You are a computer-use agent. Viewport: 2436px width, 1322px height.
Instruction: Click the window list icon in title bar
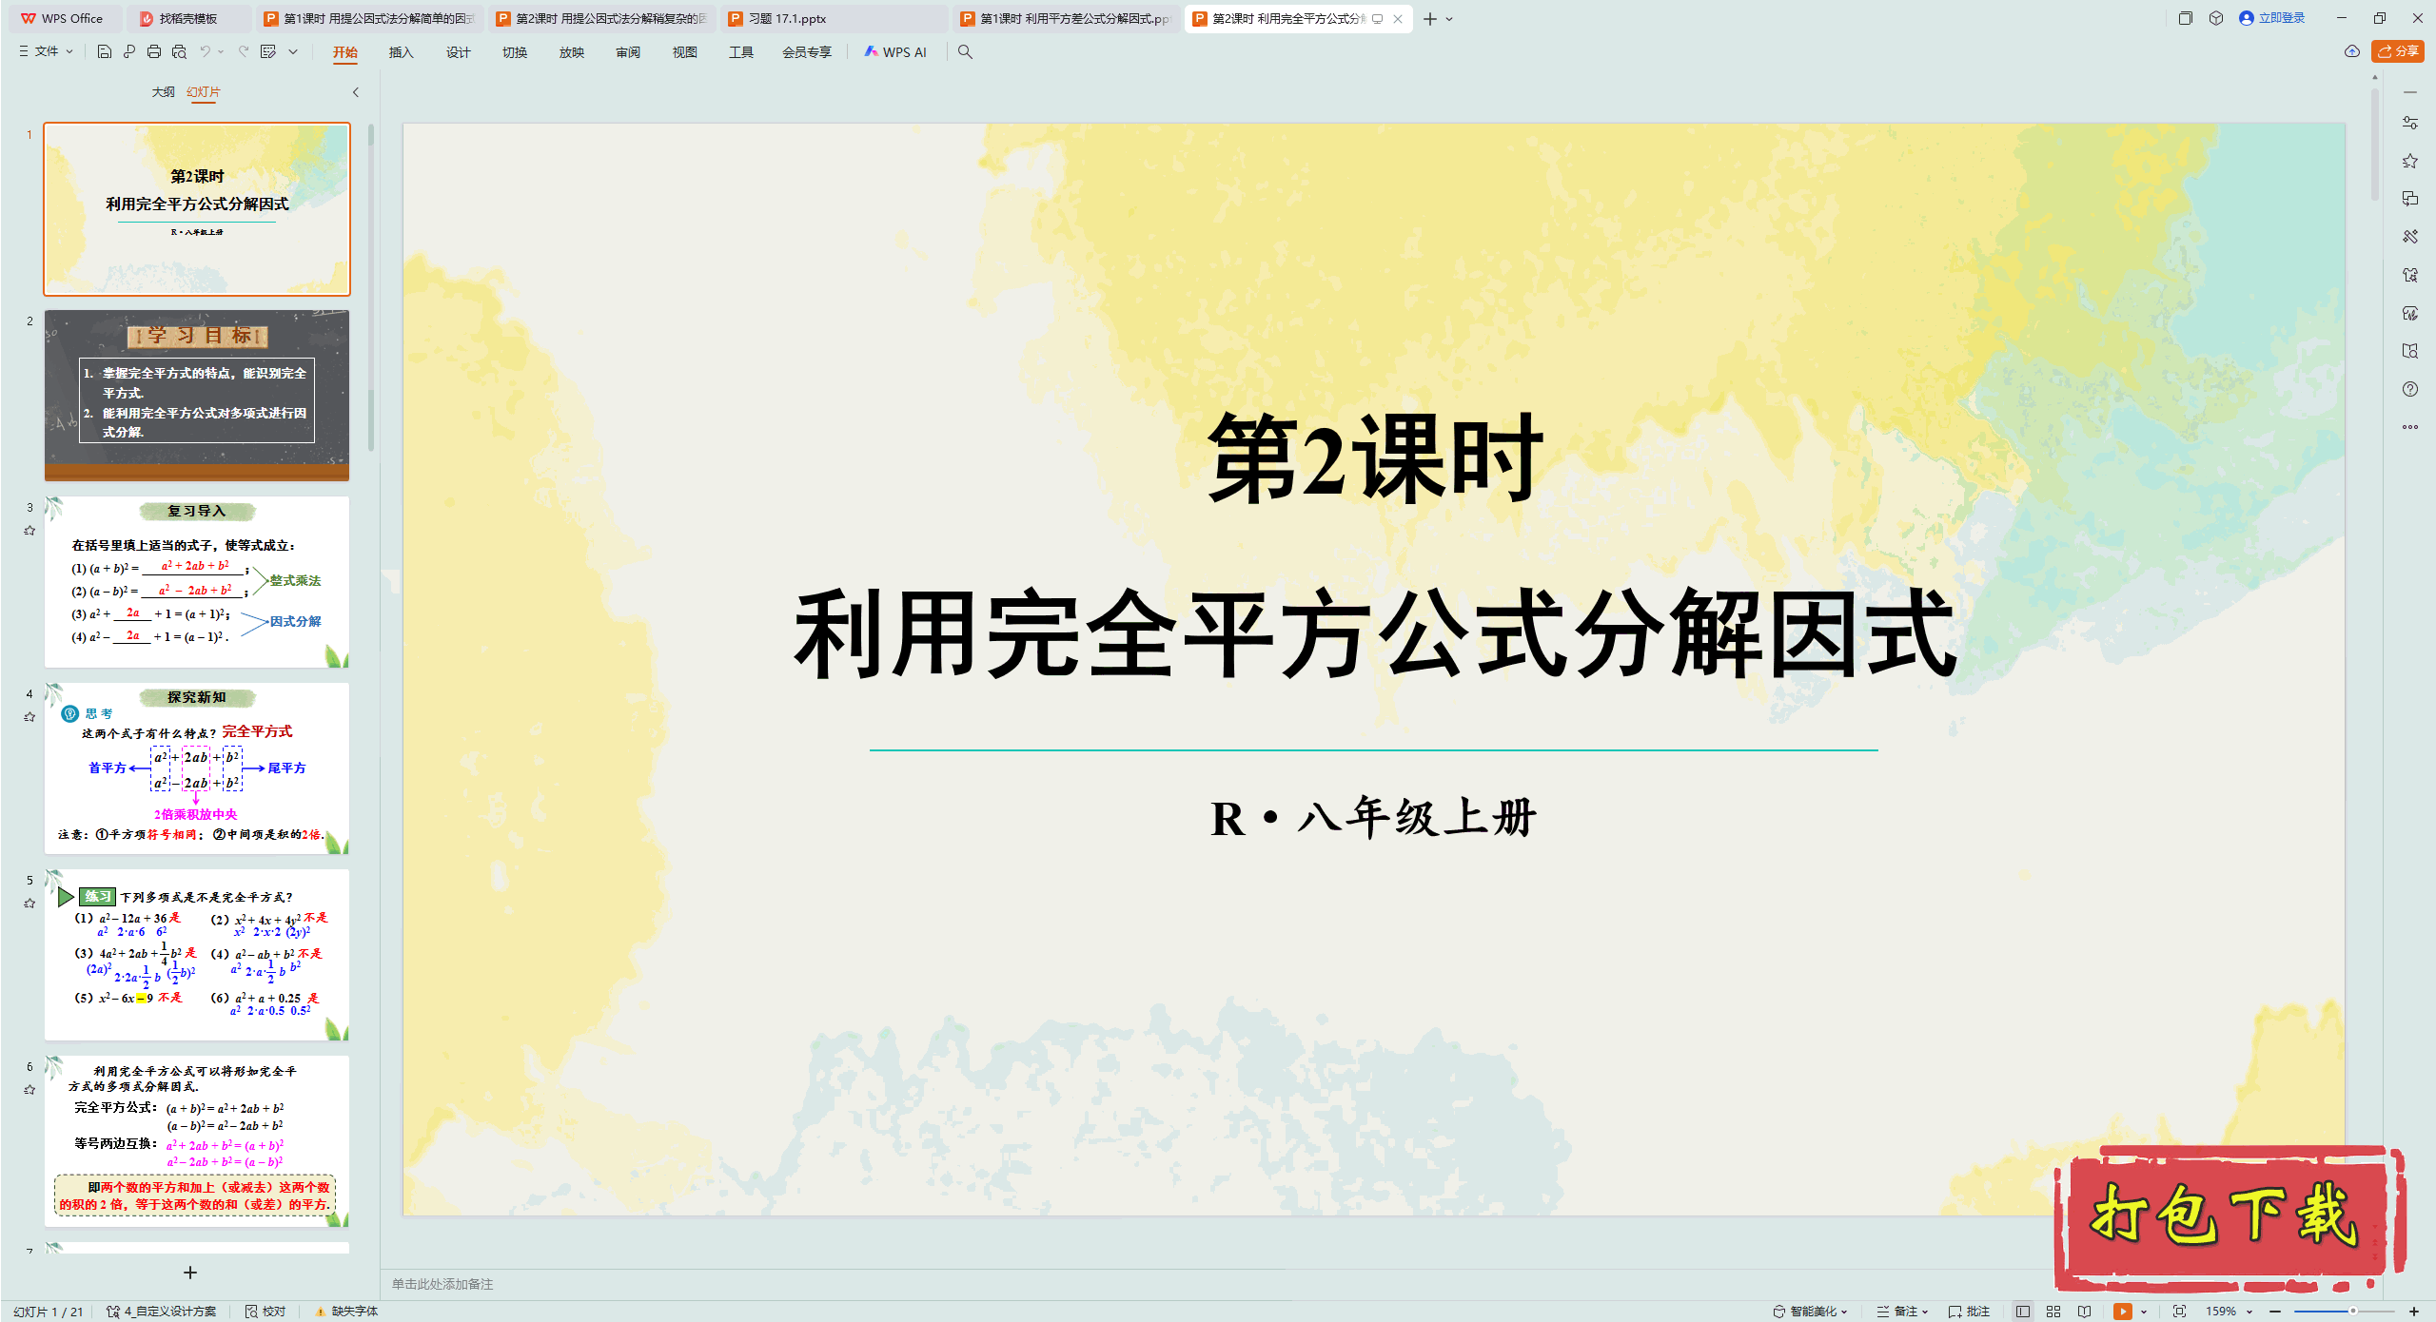point(2186,18)
